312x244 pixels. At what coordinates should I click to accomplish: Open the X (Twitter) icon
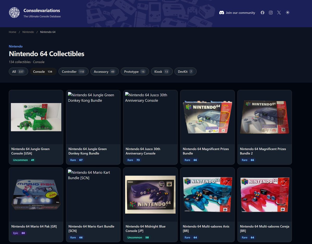(279, 12)
